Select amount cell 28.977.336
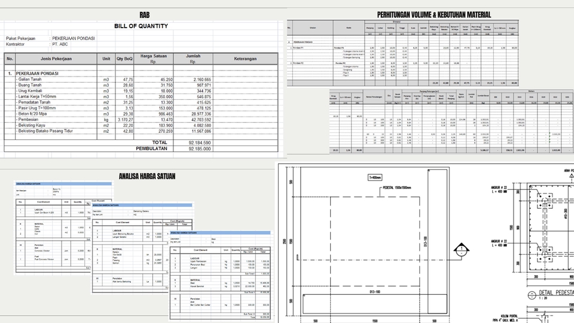Image resolution: width=574 pixels, height=323 pixels. [x=201, y=114]
